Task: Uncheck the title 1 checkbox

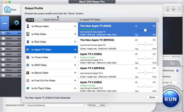Action: (3, 33)
